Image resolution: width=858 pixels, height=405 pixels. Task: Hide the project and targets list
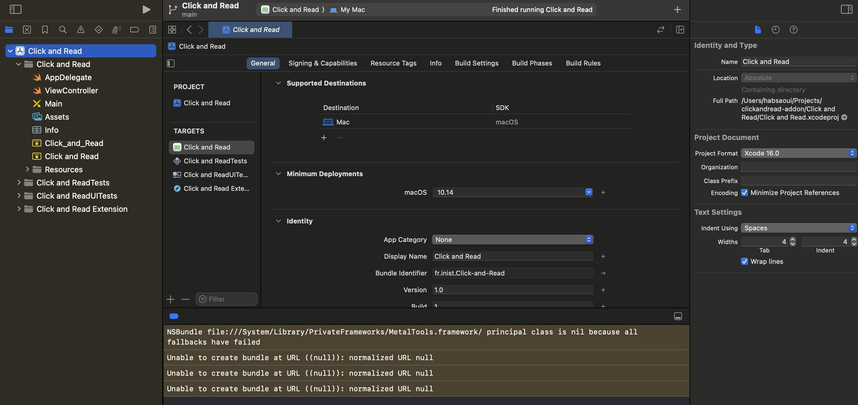(x=171, y=63)
